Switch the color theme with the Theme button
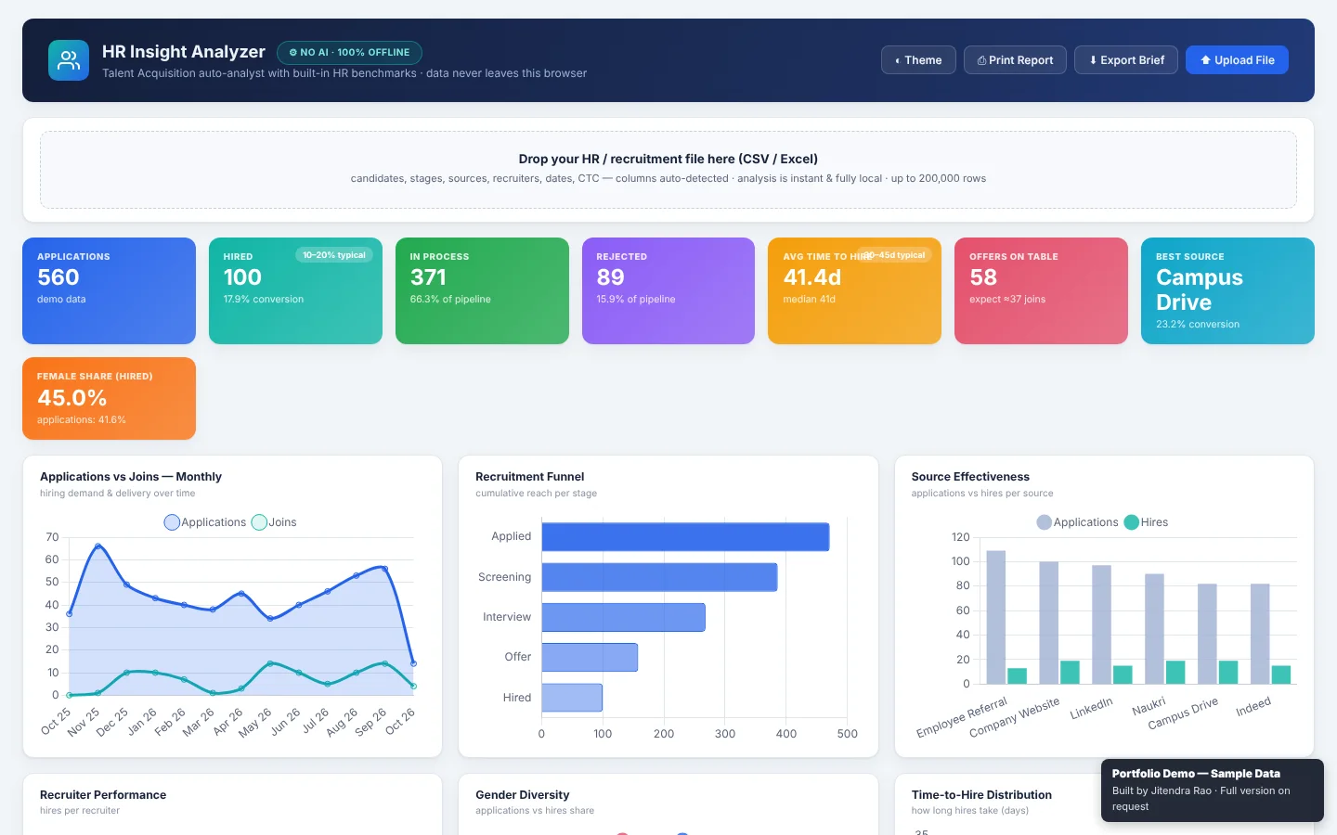 [x=918, y=60]
